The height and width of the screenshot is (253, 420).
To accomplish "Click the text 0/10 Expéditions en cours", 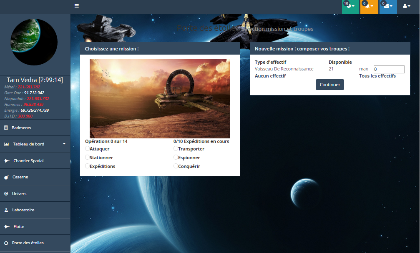I will click(x=201, y=141).
